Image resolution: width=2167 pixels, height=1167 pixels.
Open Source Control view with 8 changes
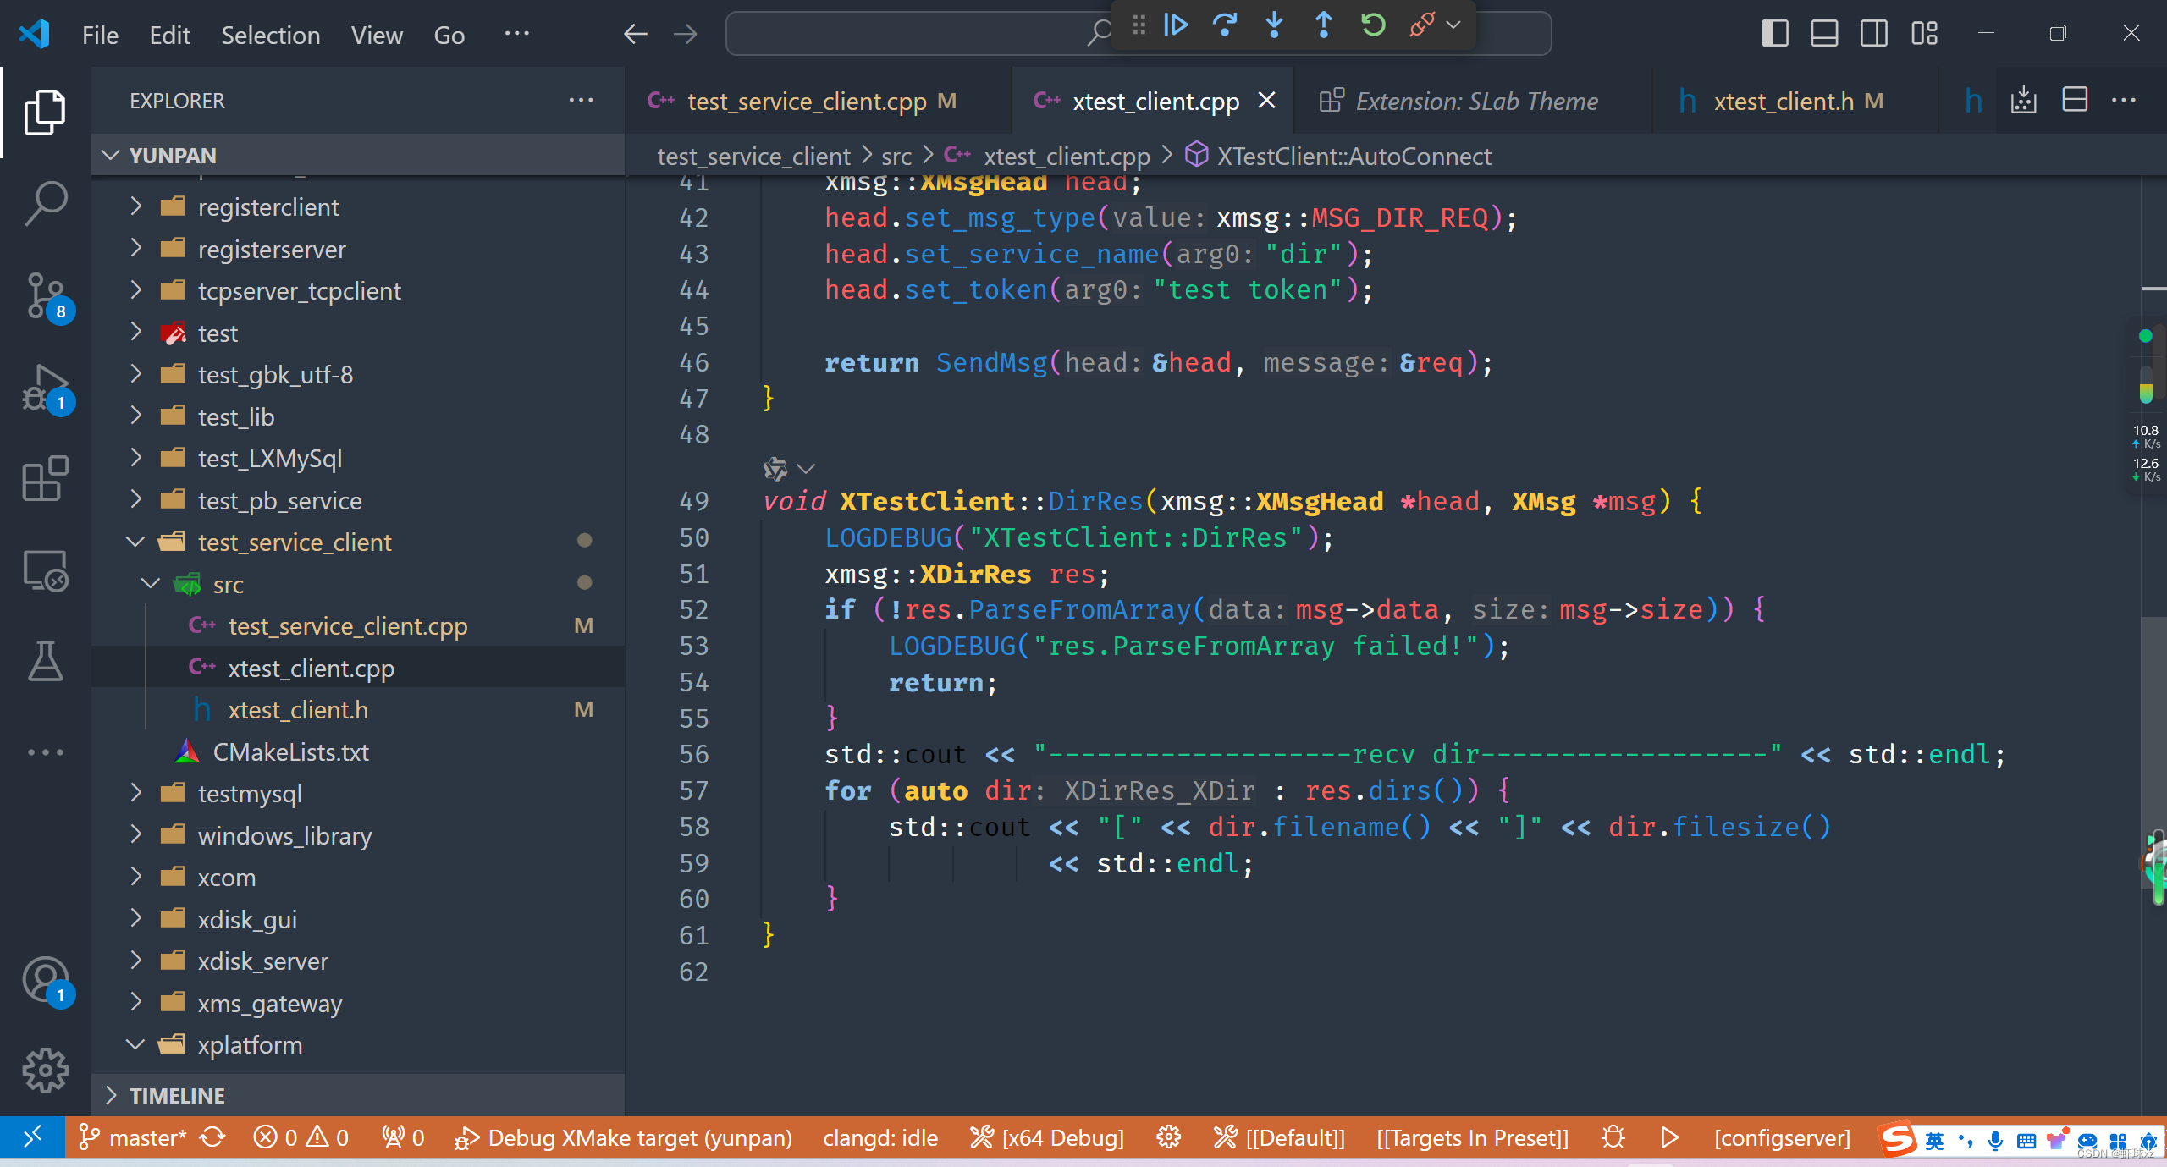click(x=45, y=296)
